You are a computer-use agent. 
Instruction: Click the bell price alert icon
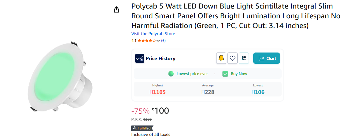[x=221, y=58]
